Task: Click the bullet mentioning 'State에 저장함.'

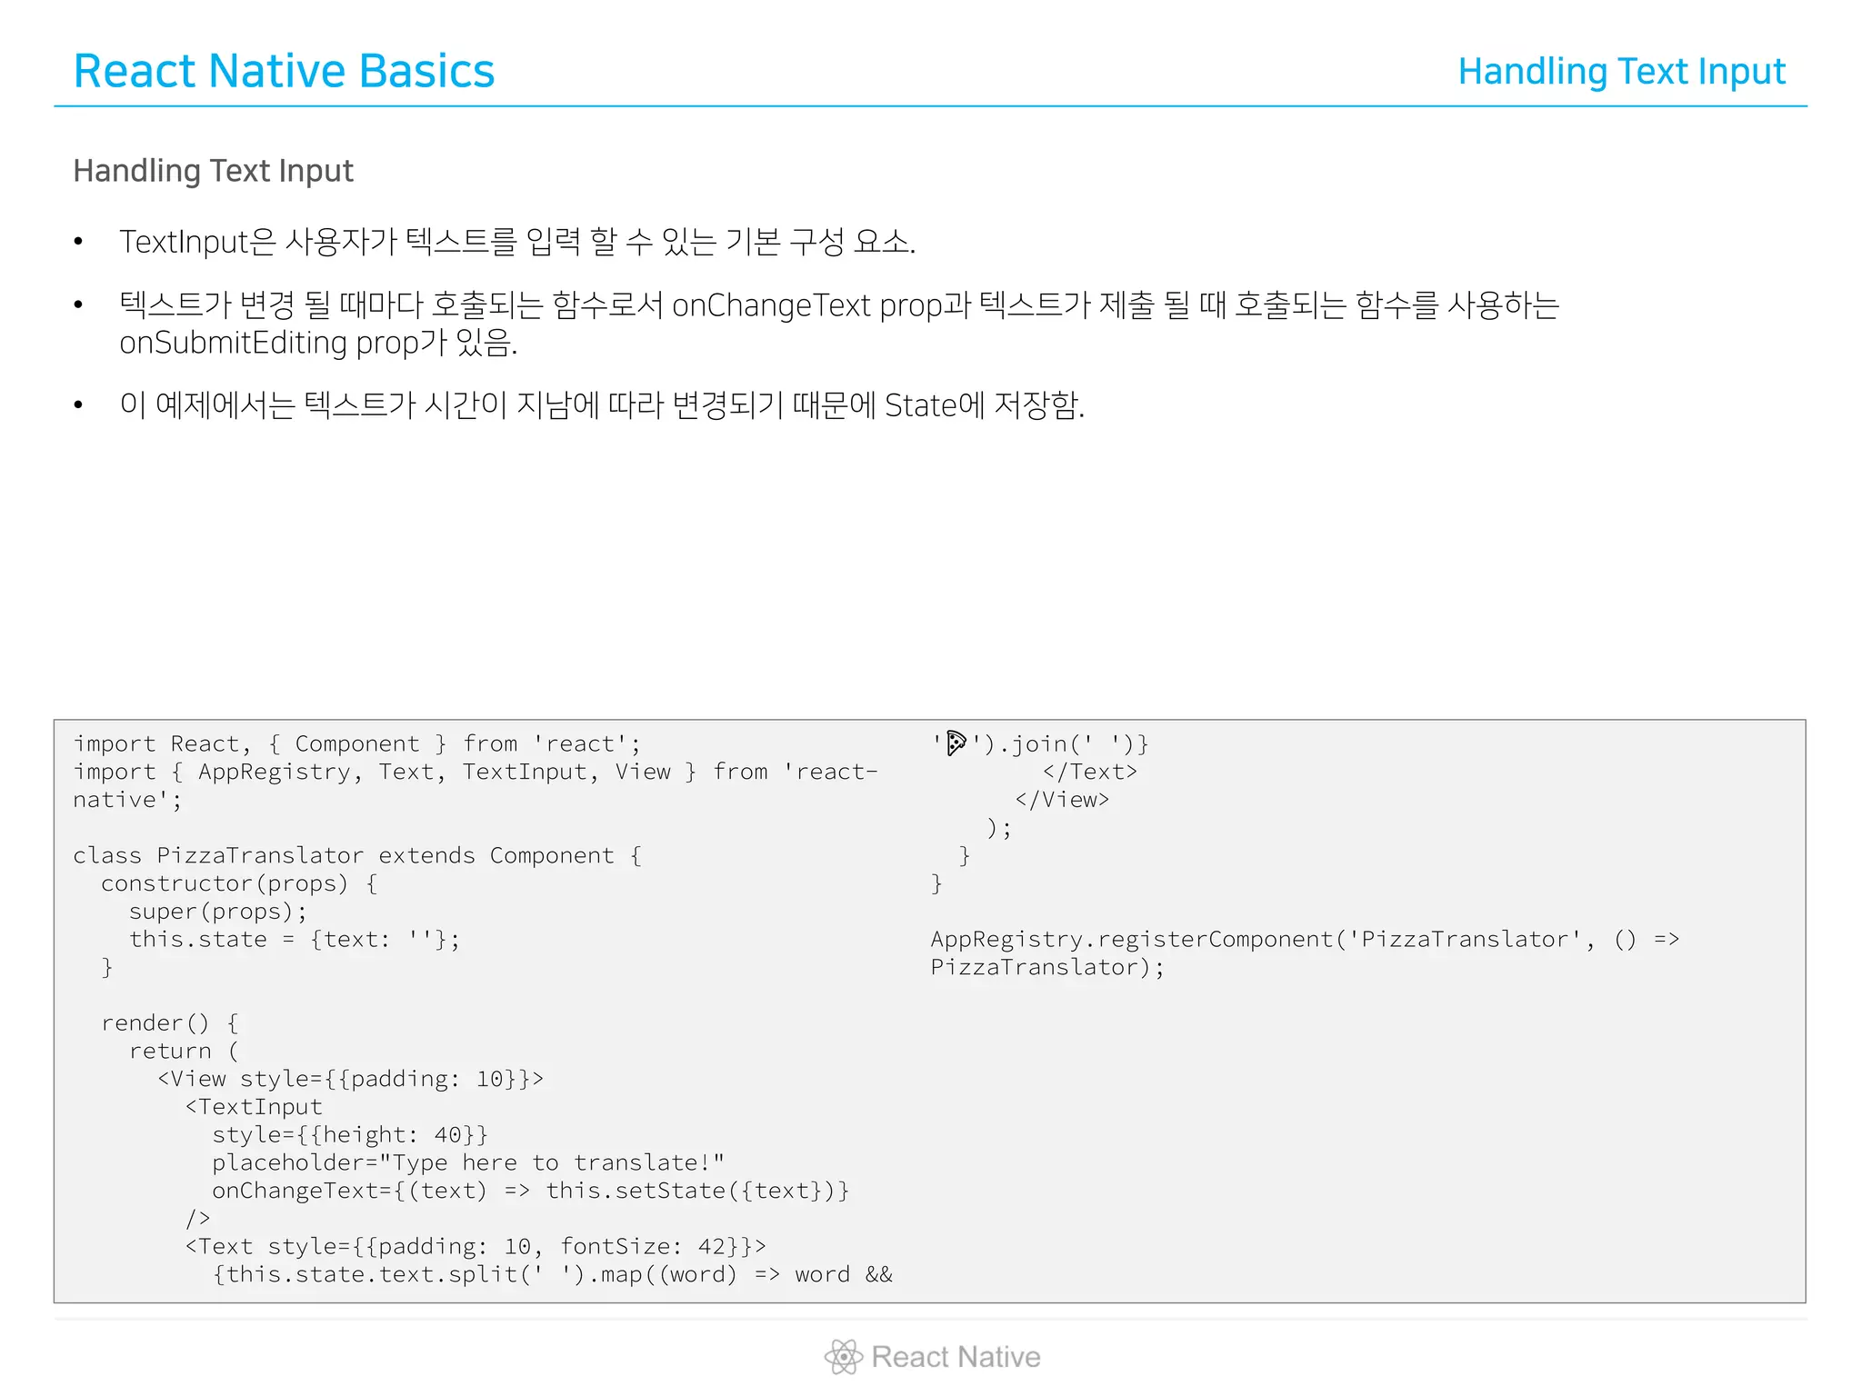Action: [602, 405]
